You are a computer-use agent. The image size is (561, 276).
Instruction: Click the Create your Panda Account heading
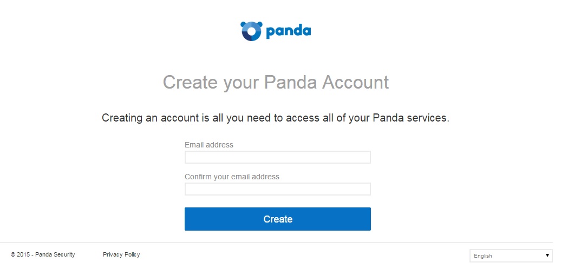(276, 82)
